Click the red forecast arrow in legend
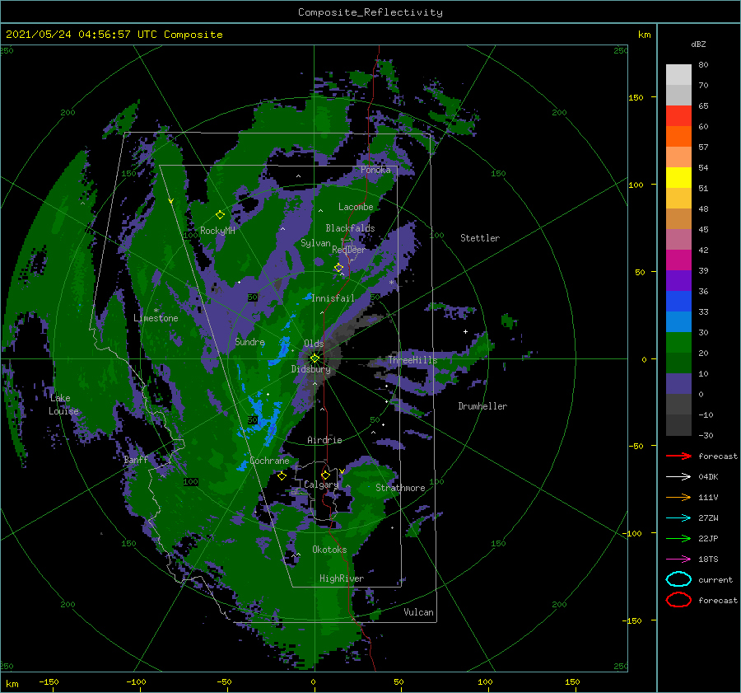 [678, 456]
